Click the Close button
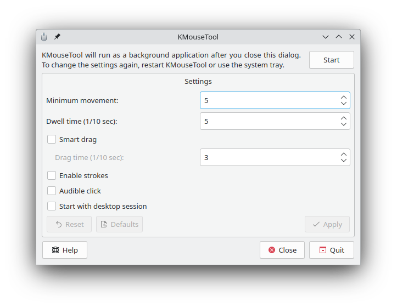The image size is (397, 308). 282,250
